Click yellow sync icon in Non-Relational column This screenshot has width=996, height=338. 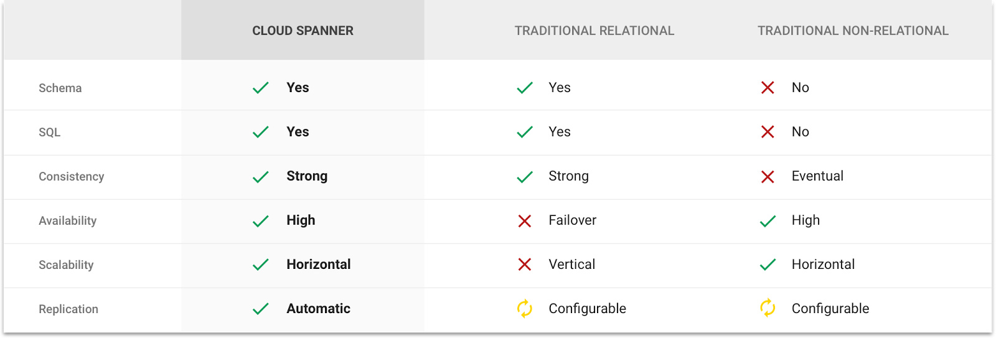click(x=768, y=308)
